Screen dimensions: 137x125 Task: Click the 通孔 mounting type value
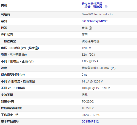pos(84,95)
